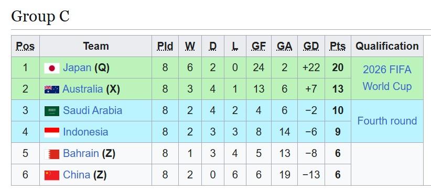
Task: Open the China team link
Action: (x=77, y=174)
